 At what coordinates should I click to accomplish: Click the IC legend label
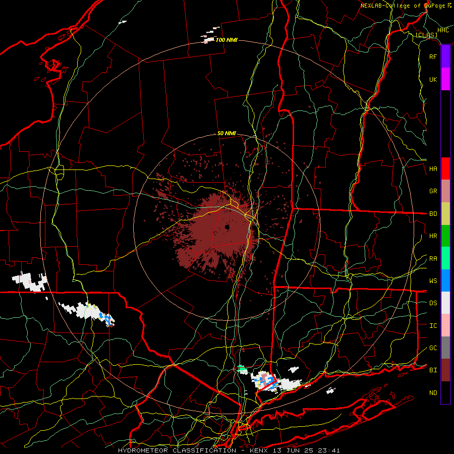[433, 326]
